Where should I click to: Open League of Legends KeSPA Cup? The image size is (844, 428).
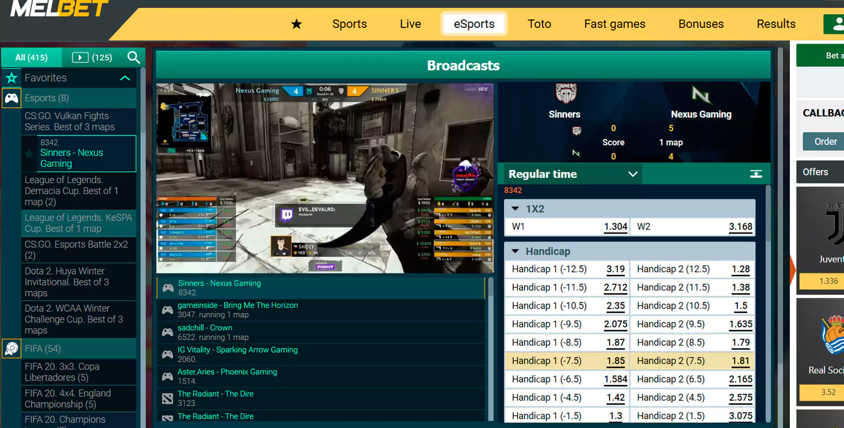[79, 223]
